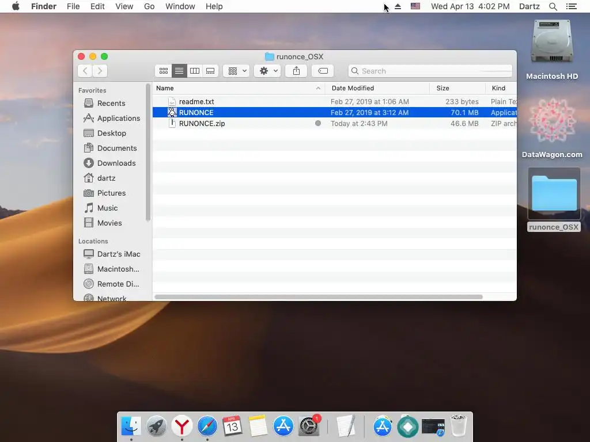Open Finder from the Dock
The image size is (590, 442).
coord(131,426)
